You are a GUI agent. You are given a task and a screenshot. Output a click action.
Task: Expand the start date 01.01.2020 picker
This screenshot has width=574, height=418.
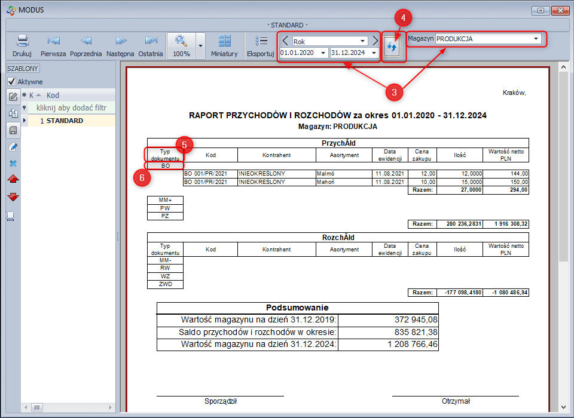(x=323, y=53)
